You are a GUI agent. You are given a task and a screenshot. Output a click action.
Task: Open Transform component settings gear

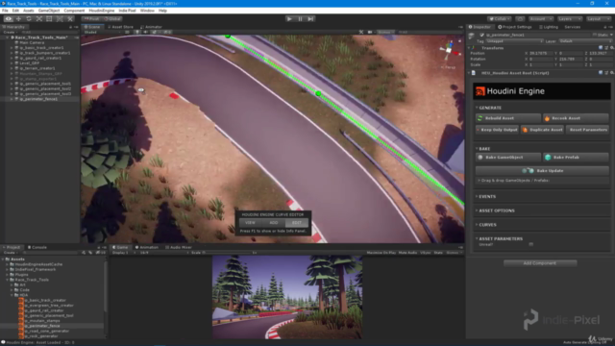tap(611, 48)
